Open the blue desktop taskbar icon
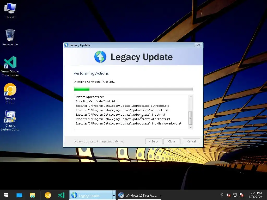 19,195
